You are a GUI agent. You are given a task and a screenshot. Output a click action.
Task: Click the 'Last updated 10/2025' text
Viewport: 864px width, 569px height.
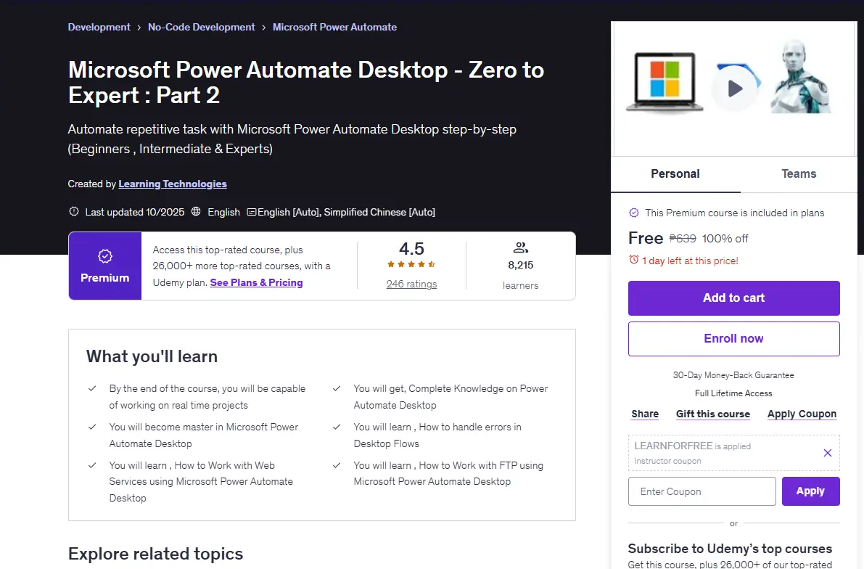pyautogui.click(x=135, y=212)
